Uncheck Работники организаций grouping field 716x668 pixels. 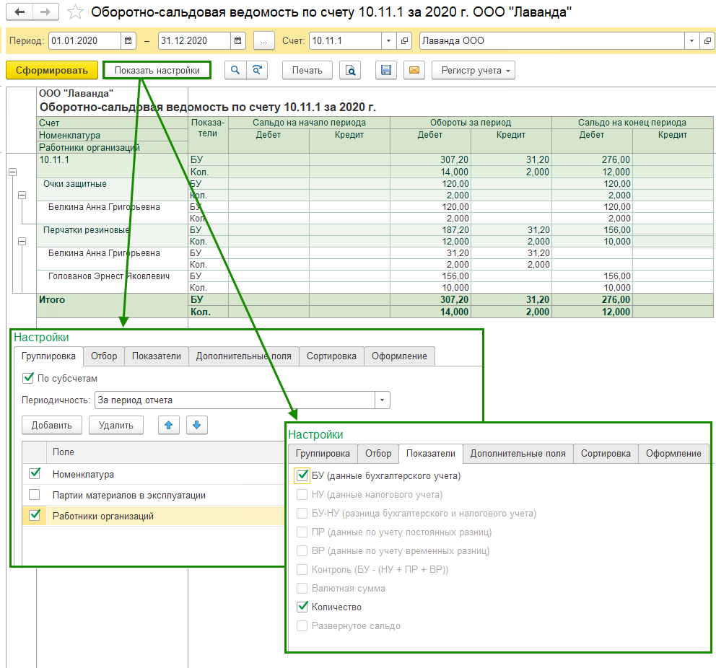click(35, 516)
